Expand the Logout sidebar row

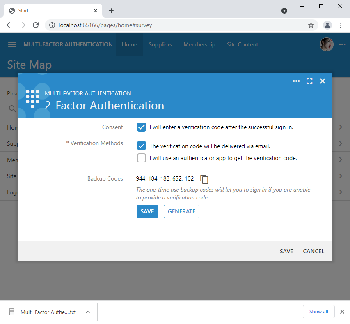click(x=341, y=192)
